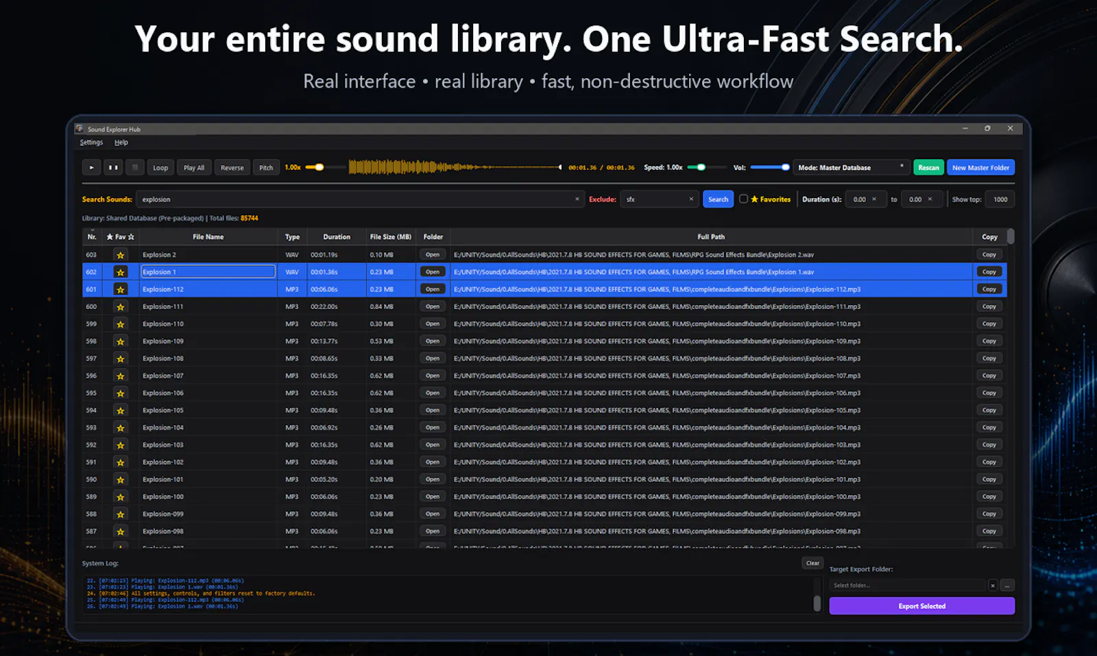Enable the Favorites checkbox
1097x656 pixels.
(743, 199)
